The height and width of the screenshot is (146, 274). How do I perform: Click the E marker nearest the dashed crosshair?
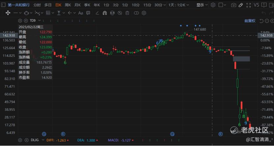tap(221, 134)
